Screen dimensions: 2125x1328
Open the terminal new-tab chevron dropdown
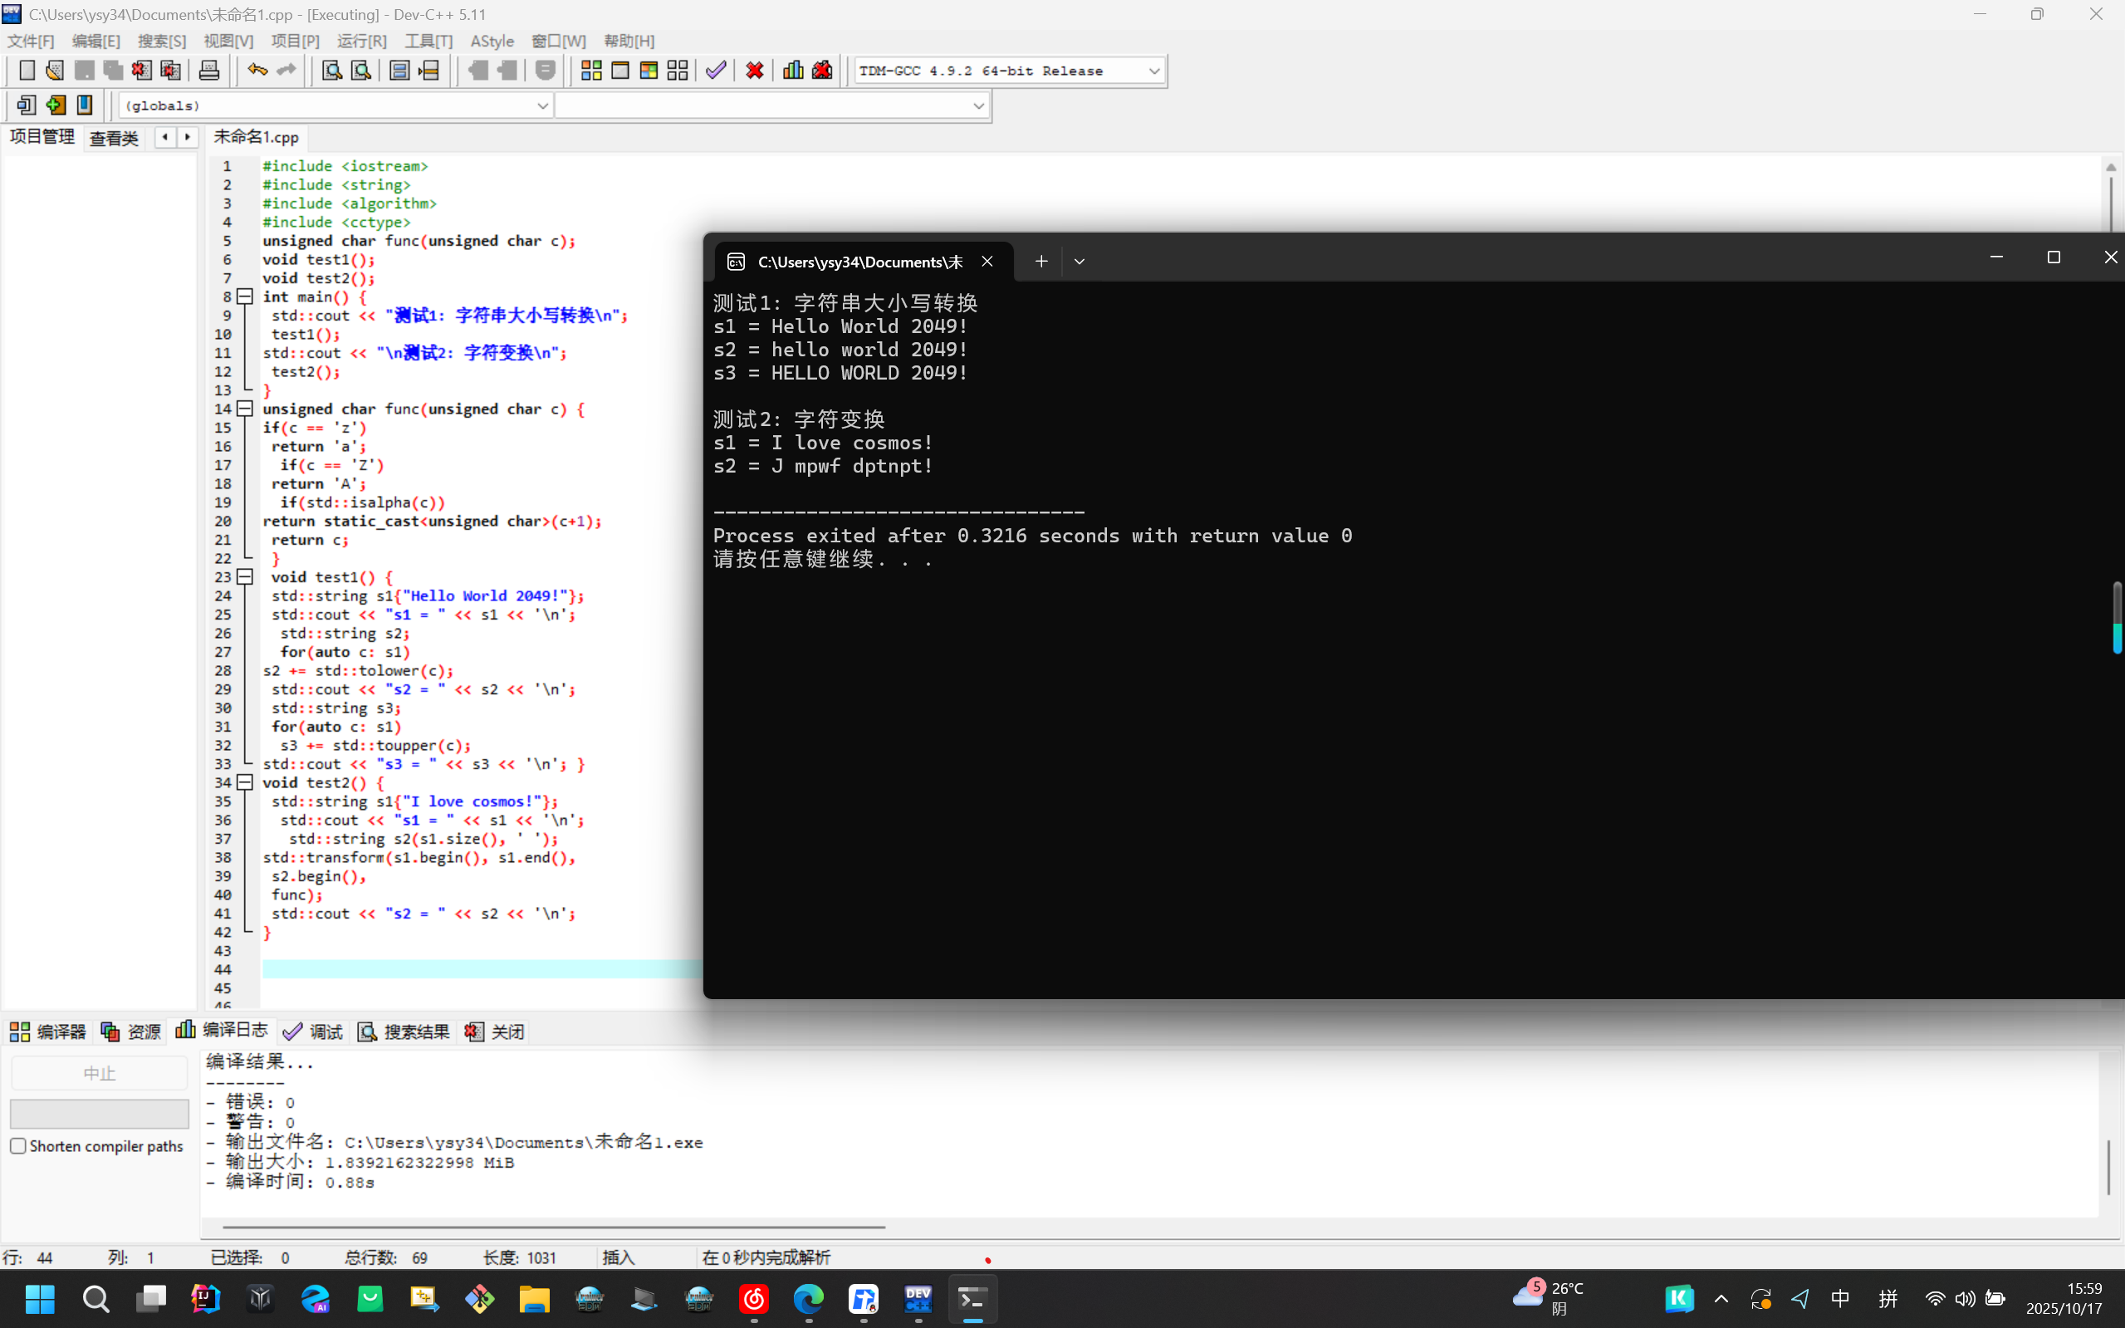click(1080, 261)
